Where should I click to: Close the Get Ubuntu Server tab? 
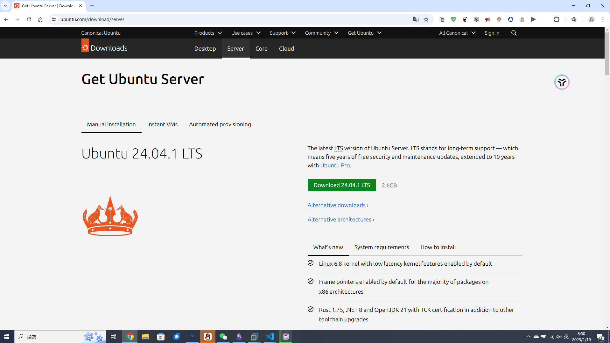tap(81, 6)
